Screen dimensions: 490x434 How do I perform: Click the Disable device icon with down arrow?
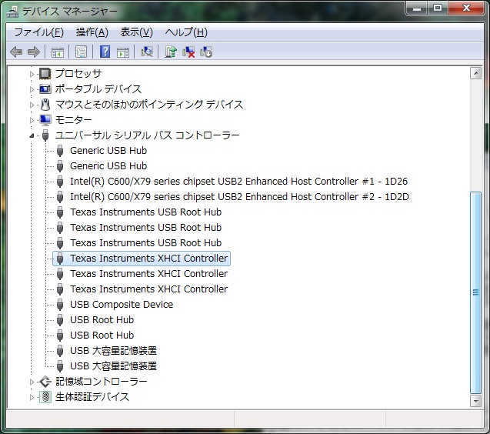click(x=206, y=52)
